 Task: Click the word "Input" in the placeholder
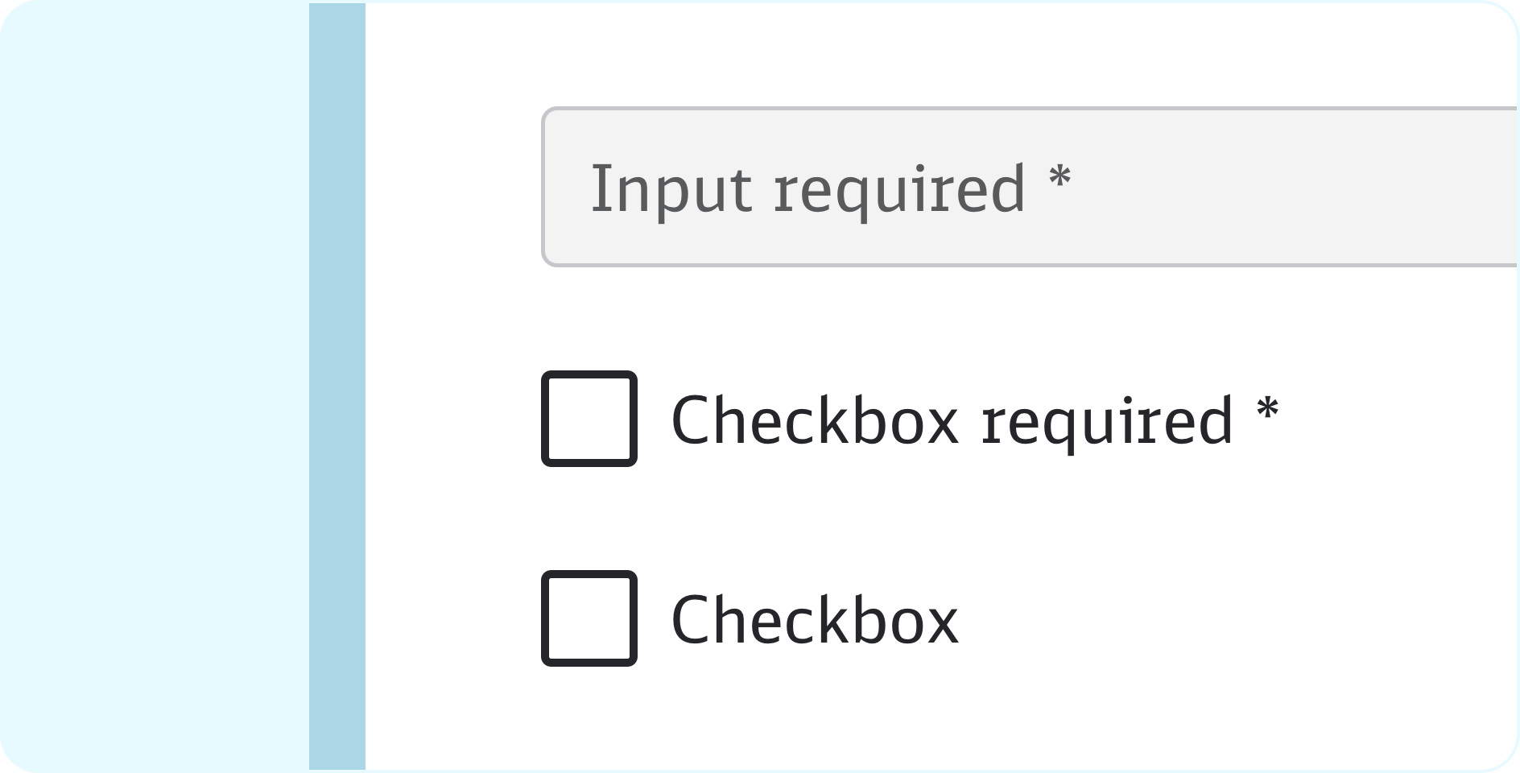[671, 188]
